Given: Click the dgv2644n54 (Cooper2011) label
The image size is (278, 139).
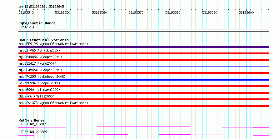Looking at the screenshot, I should click(x=40, y=57).
